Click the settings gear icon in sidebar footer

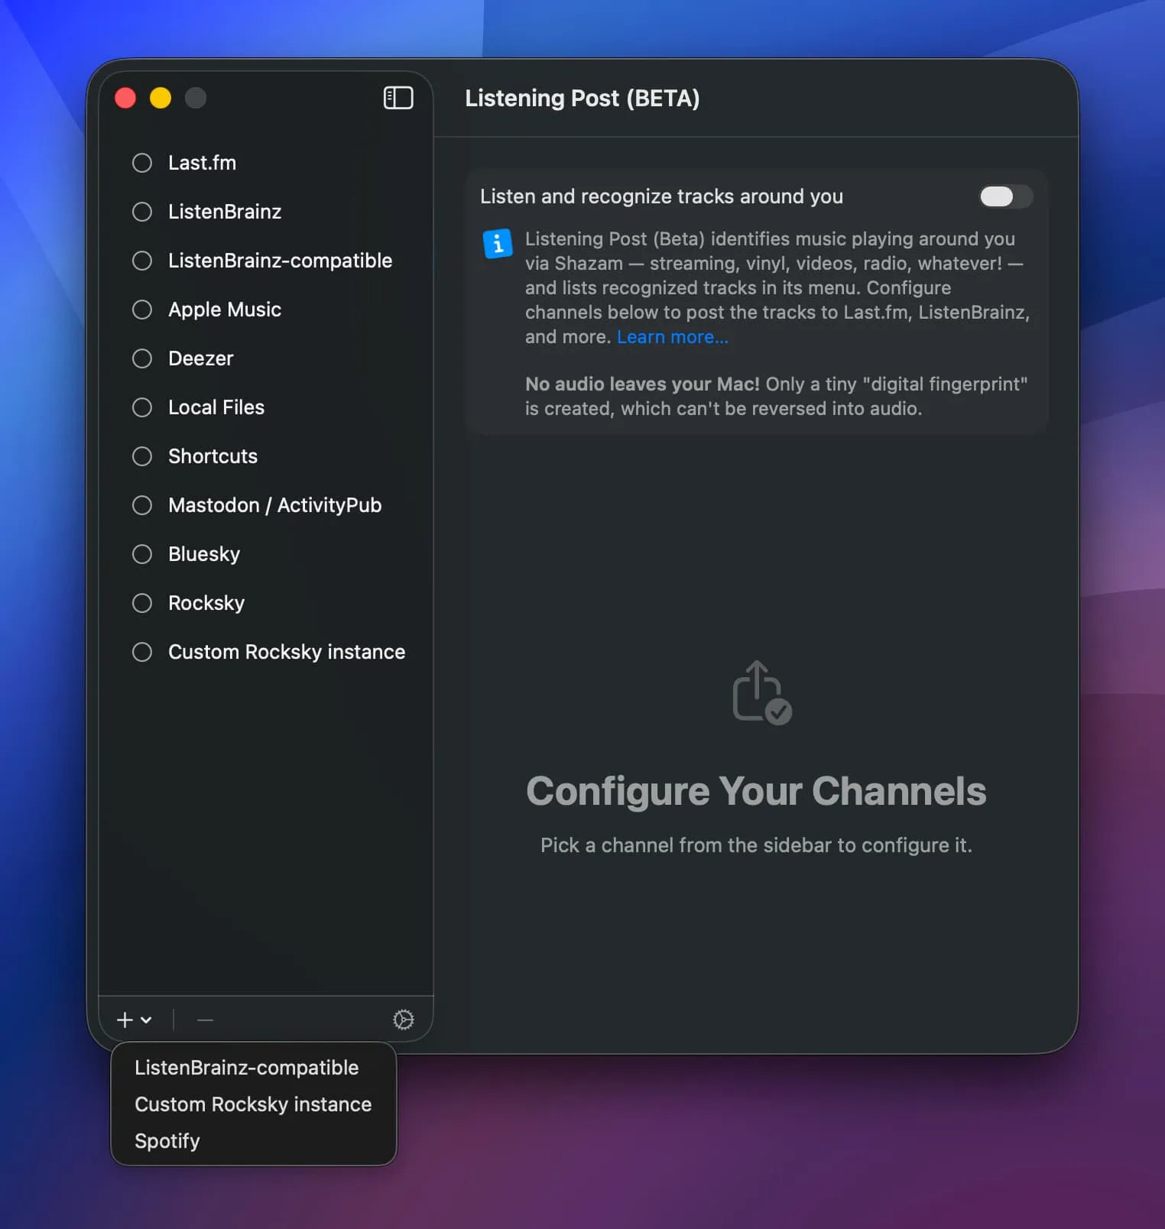(403, 1020)
